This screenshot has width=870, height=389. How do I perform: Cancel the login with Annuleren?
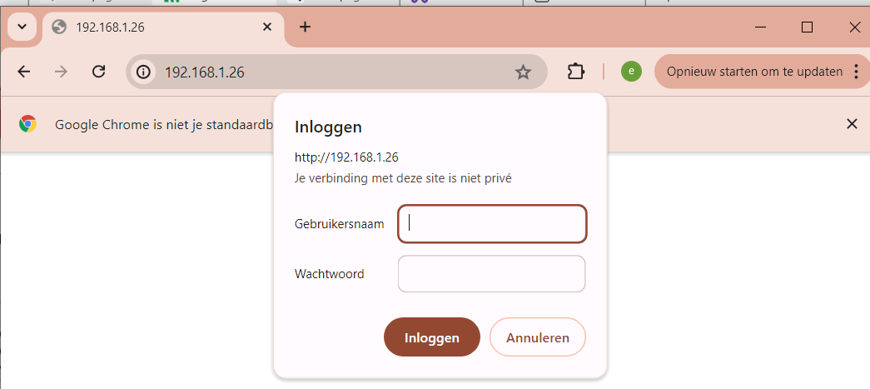click(538, 337)
